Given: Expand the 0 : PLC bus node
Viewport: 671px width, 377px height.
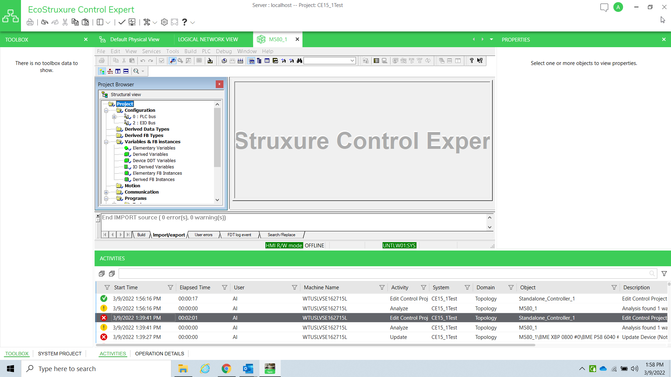Looking at the screenshot, I should point(114,117).
